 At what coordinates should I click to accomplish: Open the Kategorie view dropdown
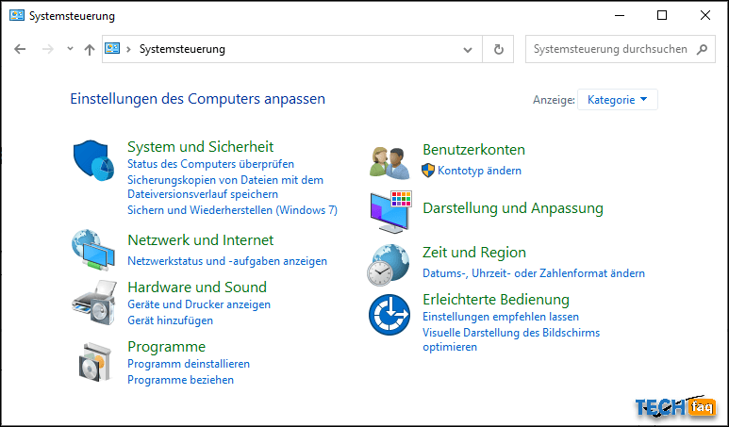coord(618,99)
